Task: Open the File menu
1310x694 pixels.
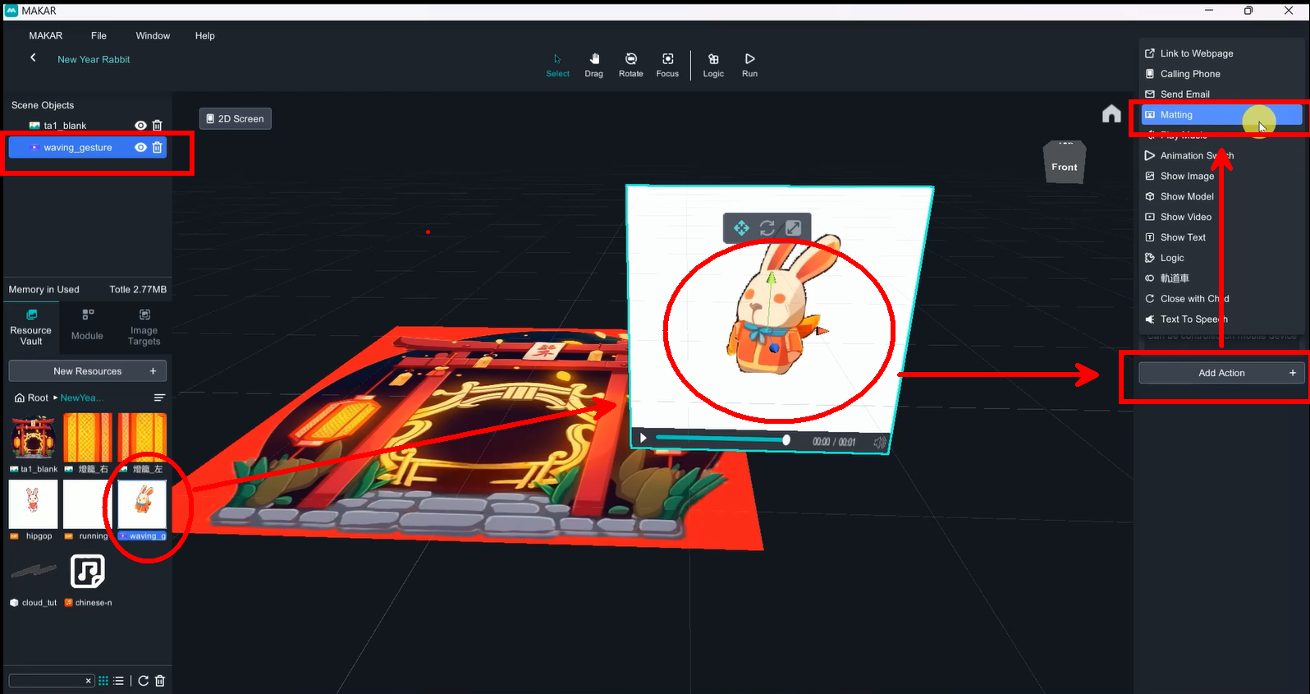Action: click(98, 36)
